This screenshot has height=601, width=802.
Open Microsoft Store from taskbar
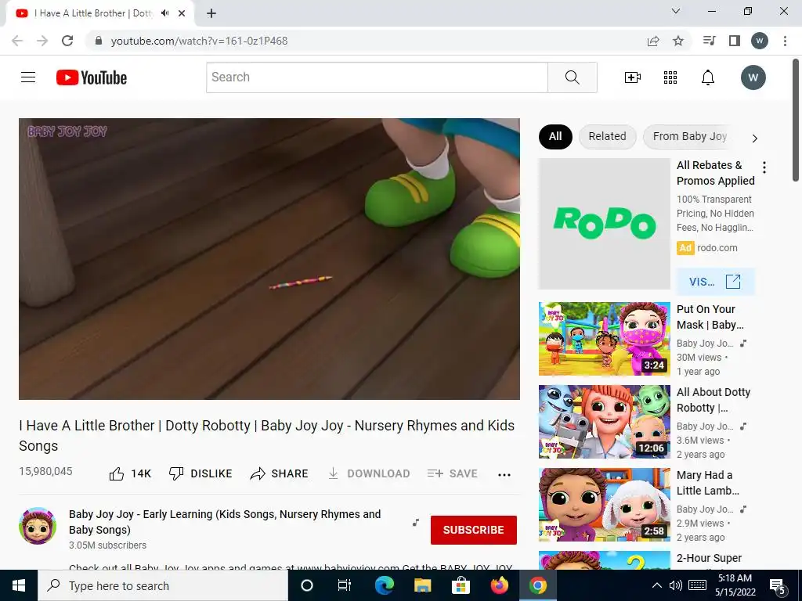(461, 585)
